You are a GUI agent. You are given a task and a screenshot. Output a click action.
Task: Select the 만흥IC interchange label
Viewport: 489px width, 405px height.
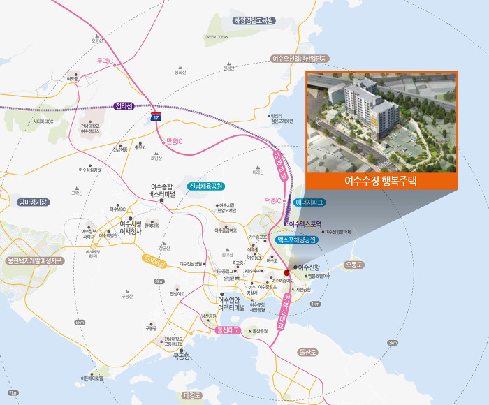pos(175,142)
